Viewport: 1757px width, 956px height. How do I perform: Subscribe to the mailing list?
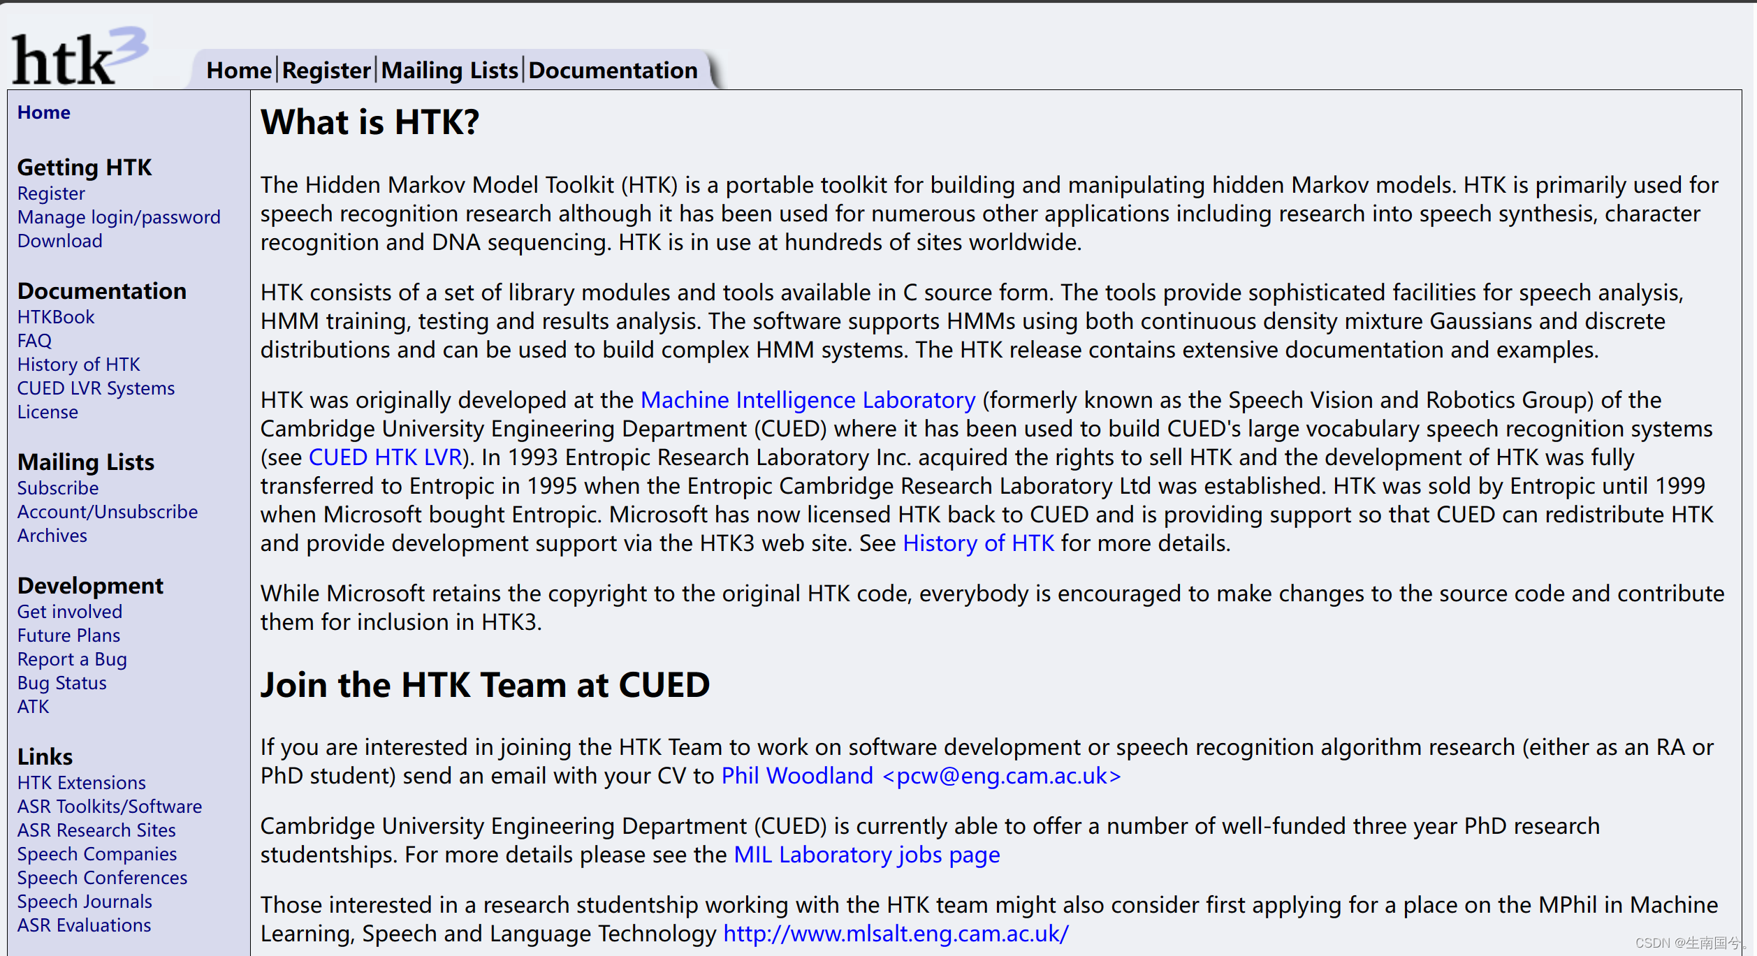click(58, 488)
